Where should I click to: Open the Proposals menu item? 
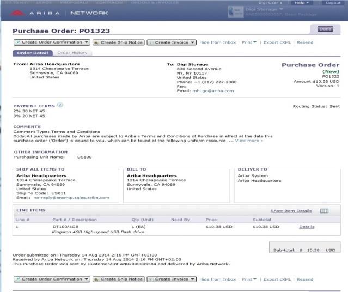point(74,2)
